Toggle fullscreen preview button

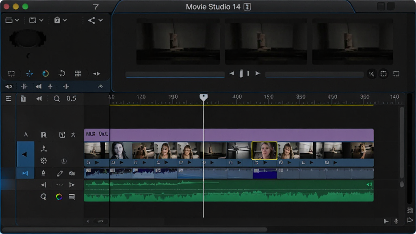pyautogui.click(x=396, y=74)
